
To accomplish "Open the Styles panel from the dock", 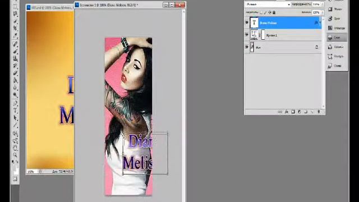I will coord(337,66).
